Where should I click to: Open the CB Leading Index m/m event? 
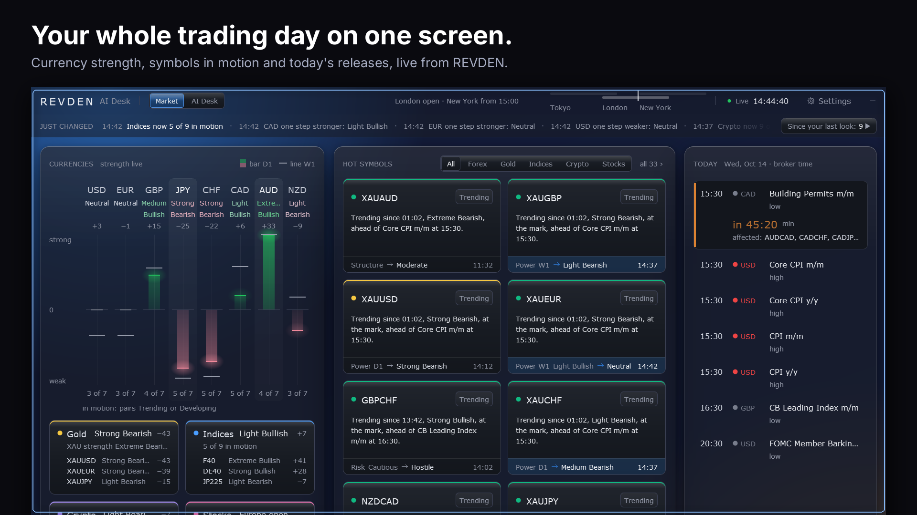(x=781, y=413)
